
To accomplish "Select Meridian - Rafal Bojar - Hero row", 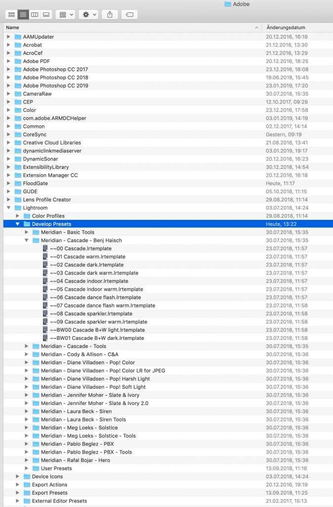I will (x=168, y=460).
